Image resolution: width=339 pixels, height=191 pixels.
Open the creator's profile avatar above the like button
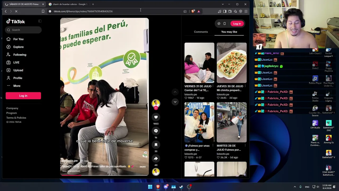[x=156, y=103]
